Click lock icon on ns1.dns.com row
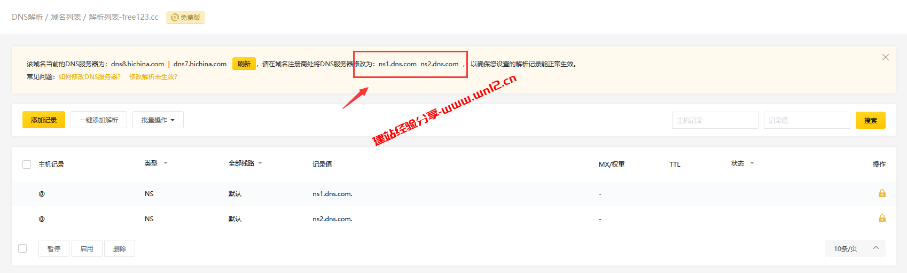Image resolution: width=907 pixels, height=273 pixels. 882,193
